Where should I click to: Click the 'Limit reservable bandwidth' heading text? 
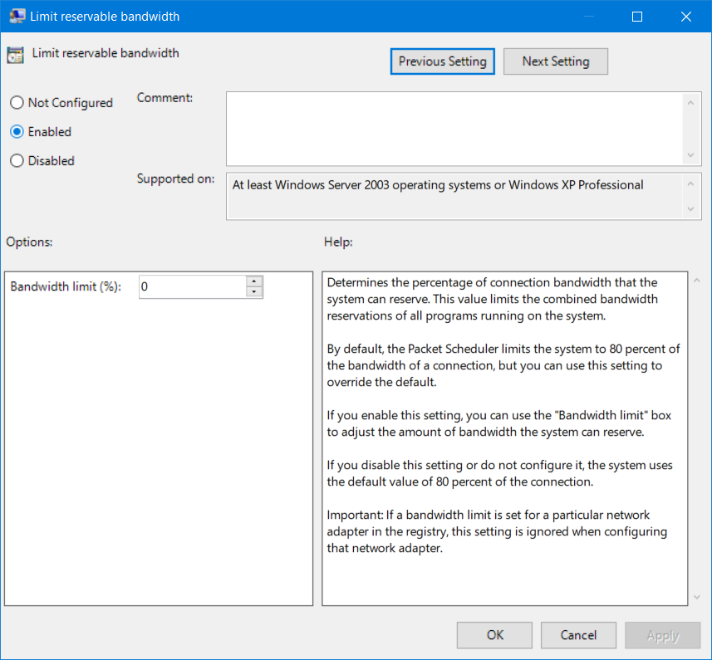106,53
